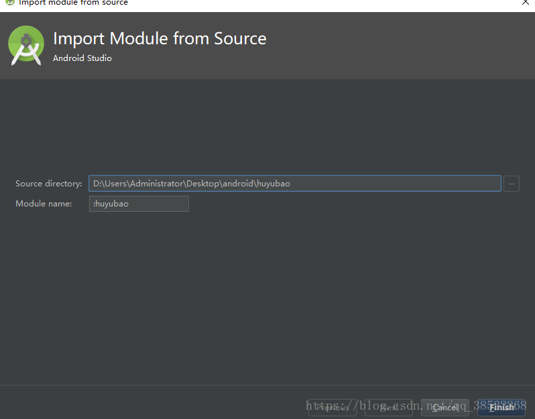The width and height of the screenshot is (535, 419).
Task: Click the small title bar app icon
Action: pyautogui.click(x=9, y=3)
